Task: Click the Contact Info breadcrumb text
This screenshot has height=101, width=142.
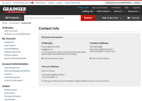Action: (x=26, y=23)
